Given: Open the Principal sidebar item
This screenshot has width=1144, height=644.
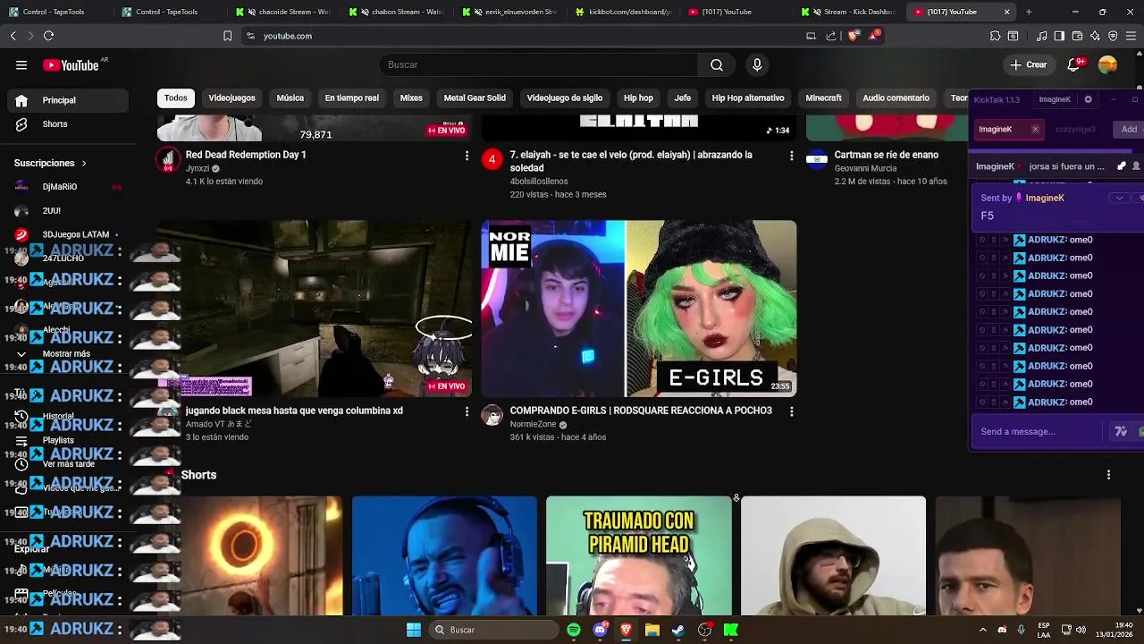Looking at the screenshot, I should 68,100.
